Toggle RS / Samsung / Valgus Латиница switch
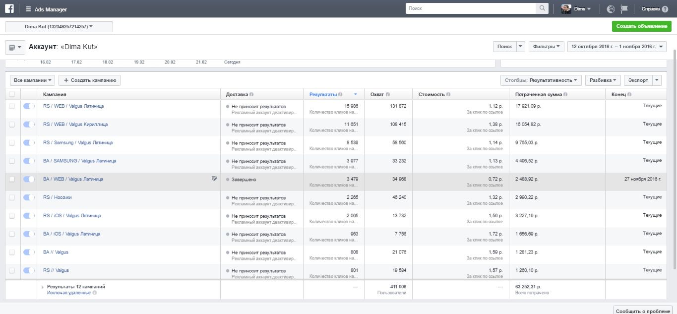The height and width of the screenshot is (314, 677). pos(29,143)
